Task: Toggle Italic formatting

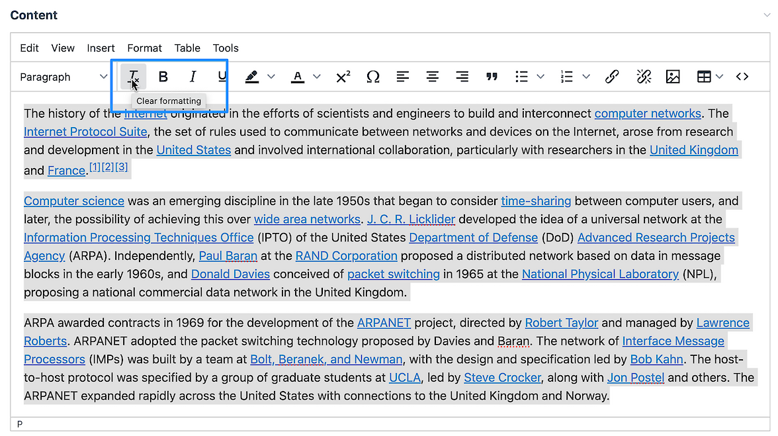Action: coord(193,77)
